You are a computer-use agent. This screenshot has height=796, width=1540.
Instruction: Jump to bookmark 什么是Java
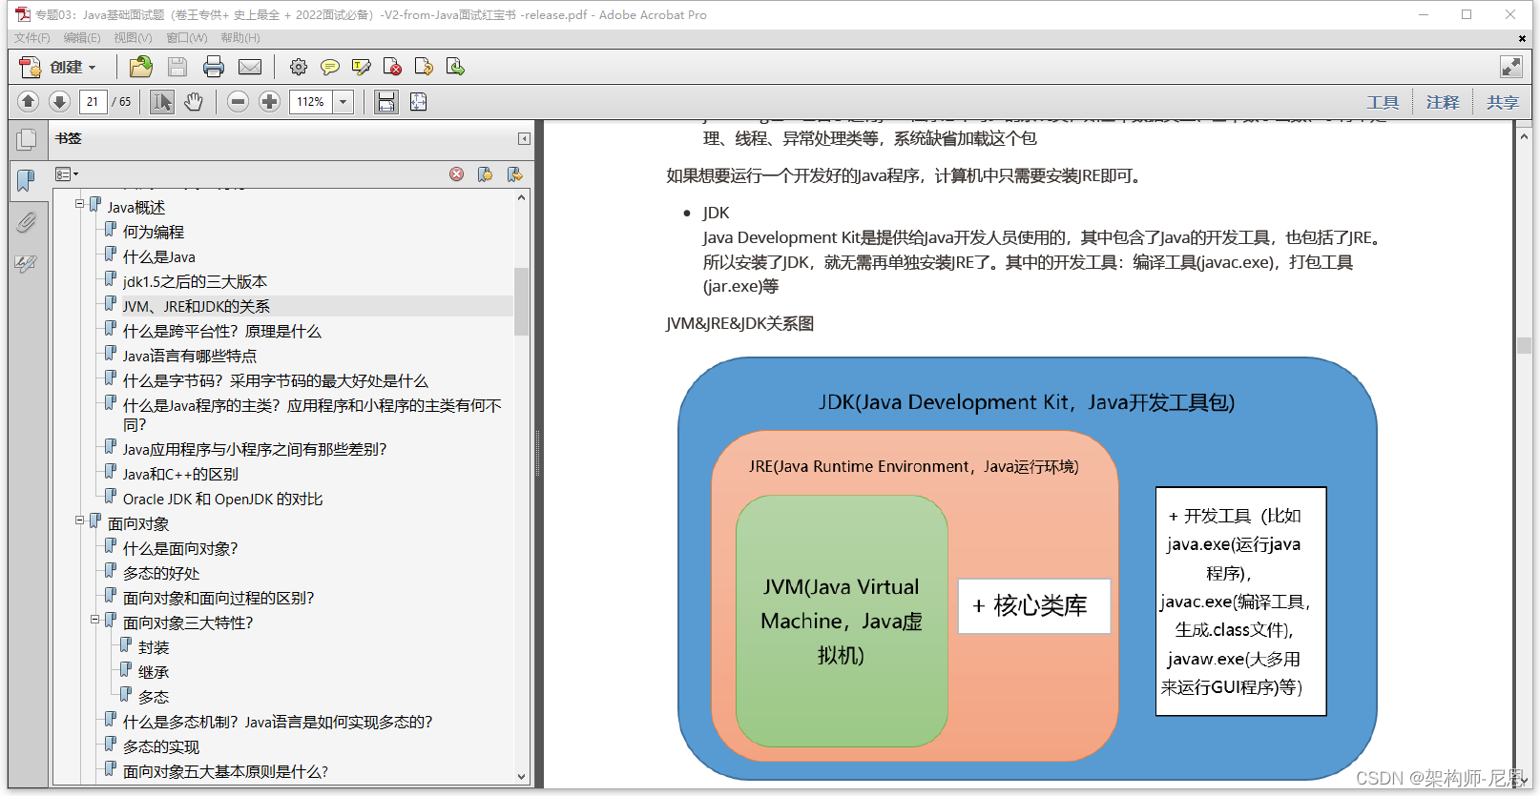pos(159,256)
